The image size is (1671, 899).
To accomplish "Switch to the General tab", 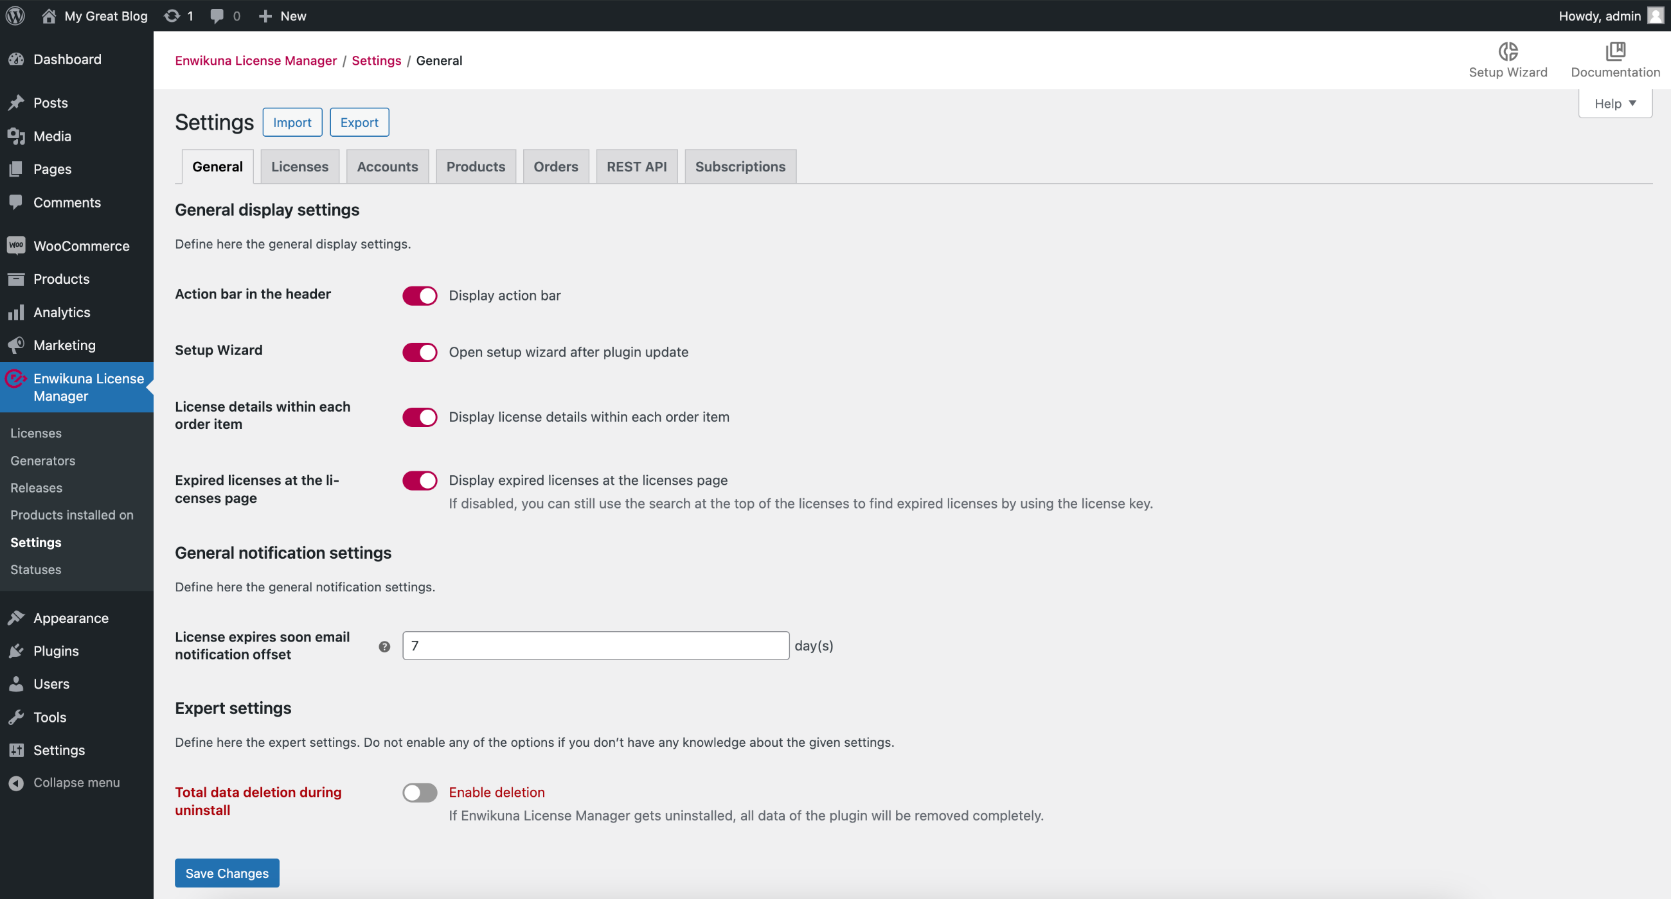I will 217,166.
